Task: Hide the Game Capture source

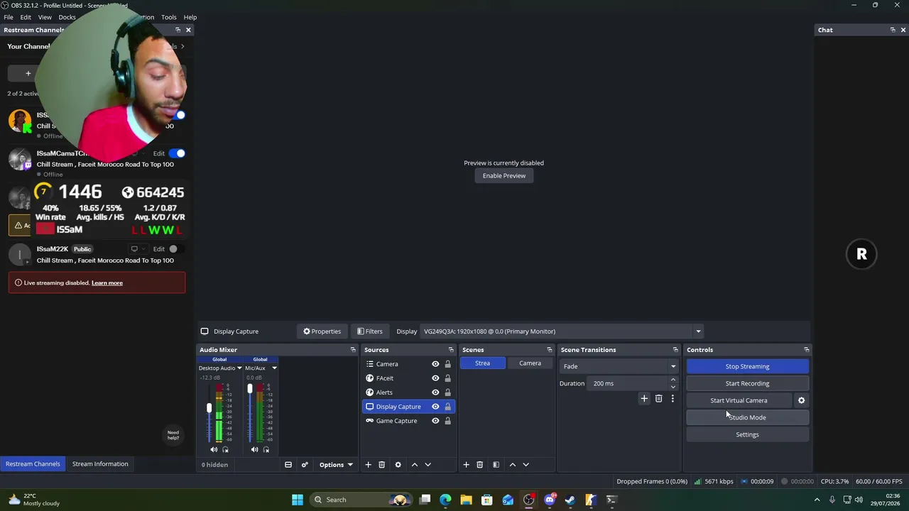Action: tap(435, 421)
